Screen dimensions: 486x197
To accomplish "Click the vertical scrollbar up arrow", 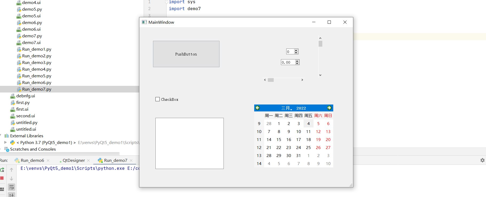I will pyautogui.click(x=320, y=38).
